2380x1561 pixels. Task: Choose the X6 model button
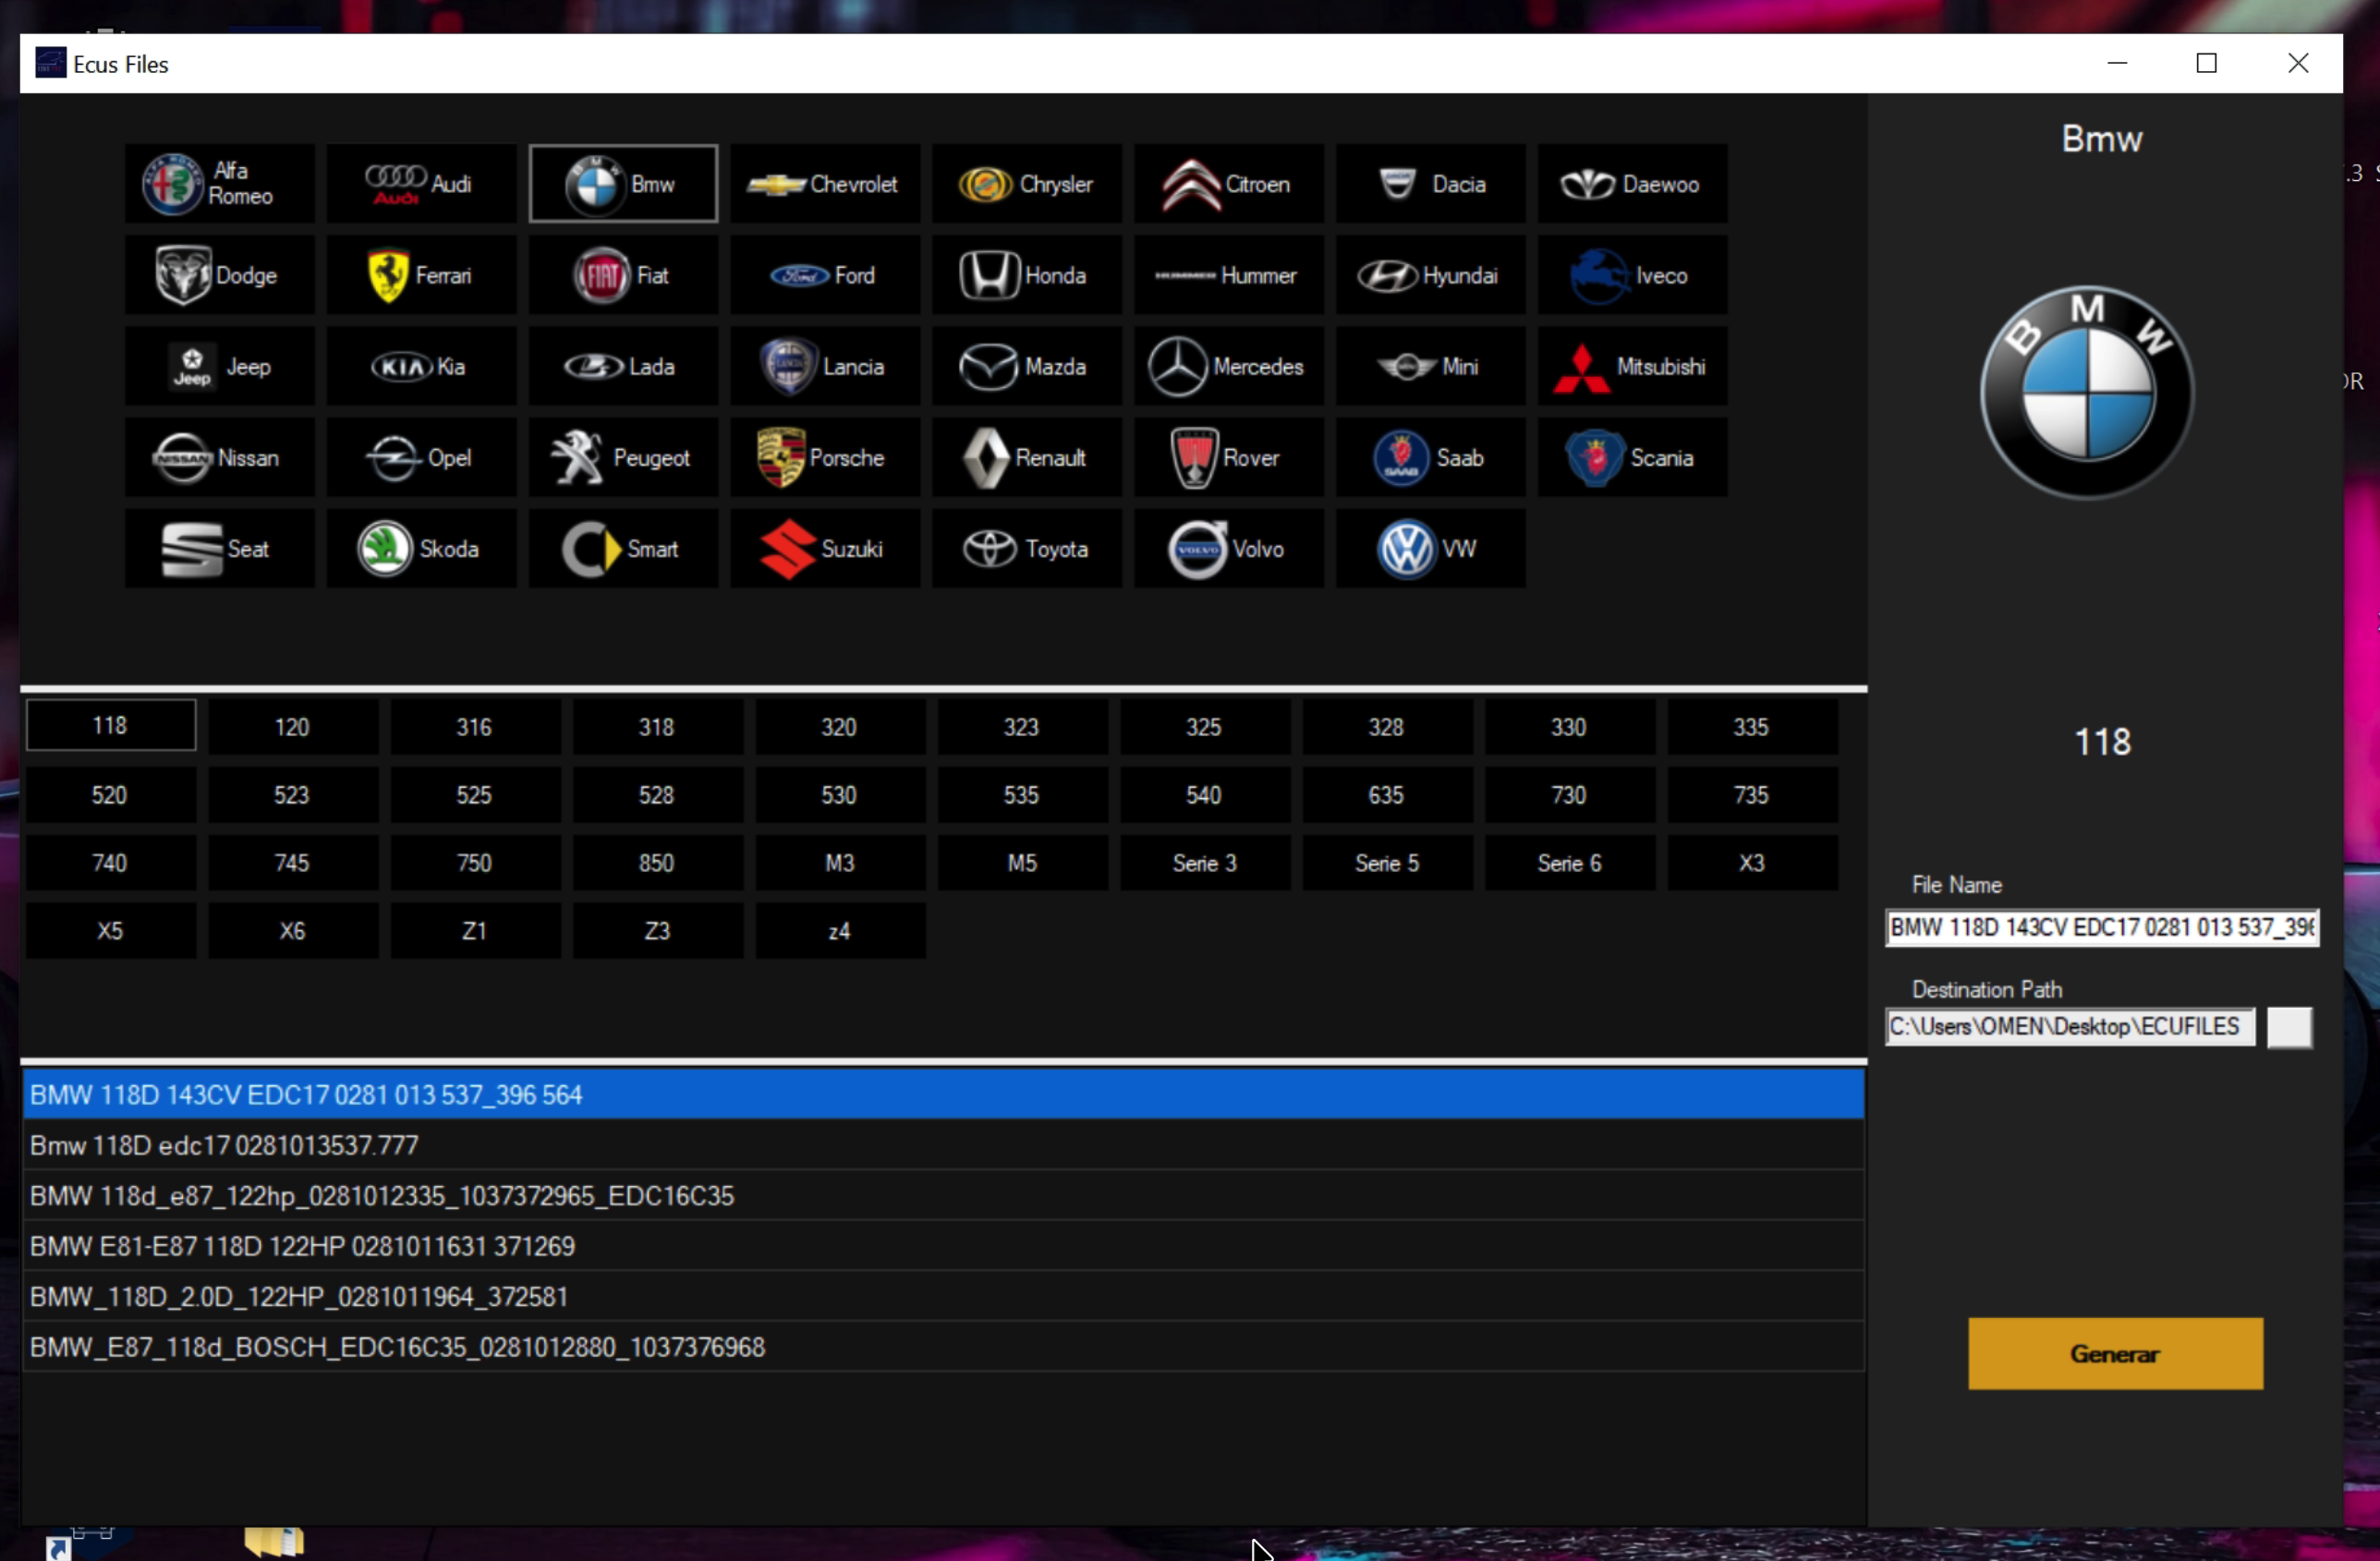click(x=292, y=931)
